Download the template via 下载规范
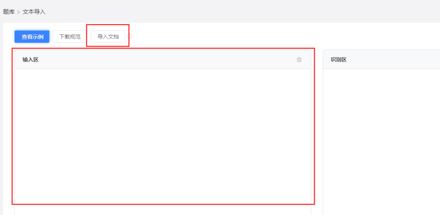440x215 pixels. tap(70, 37)
